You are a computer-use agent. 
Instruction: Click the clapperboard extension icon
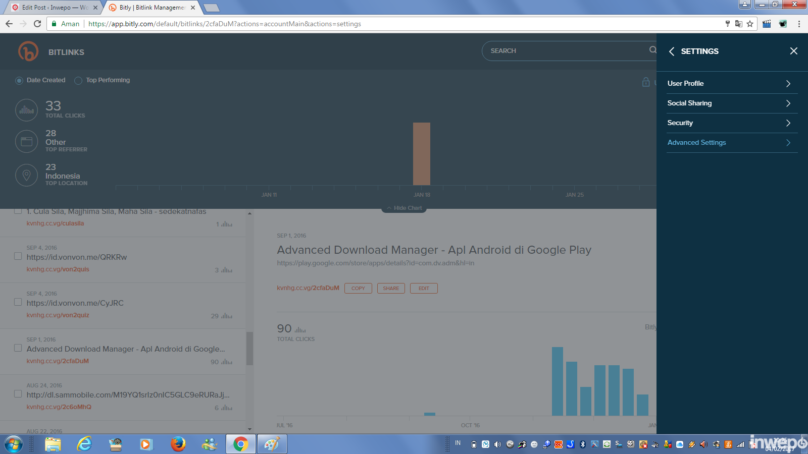click(767, 24)
